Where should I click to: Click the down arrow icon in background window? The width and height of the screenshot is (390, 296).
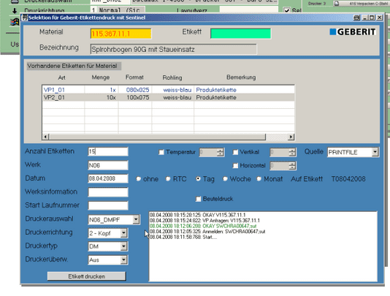15,10
